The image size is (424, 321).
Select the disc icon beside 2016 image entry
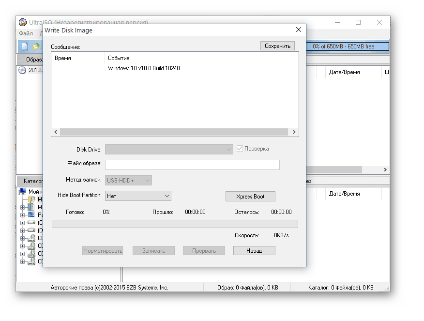coord(22,70)
